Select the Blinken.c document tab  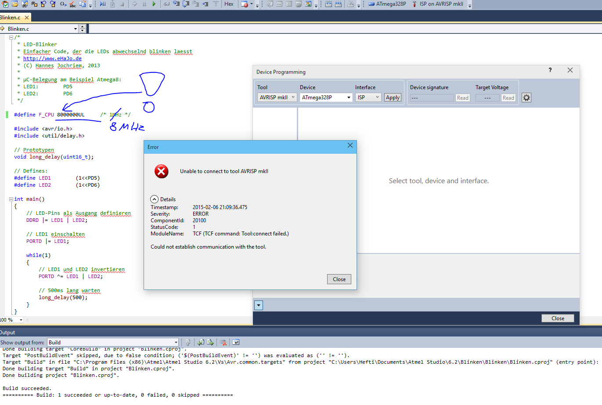[x=11, y=18]
